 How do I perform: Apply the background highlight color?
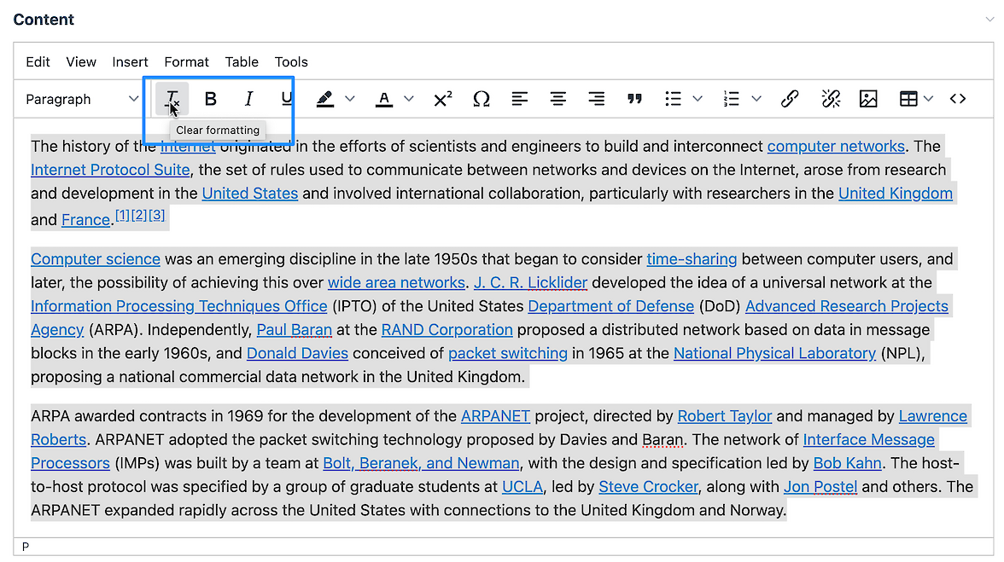325,100
